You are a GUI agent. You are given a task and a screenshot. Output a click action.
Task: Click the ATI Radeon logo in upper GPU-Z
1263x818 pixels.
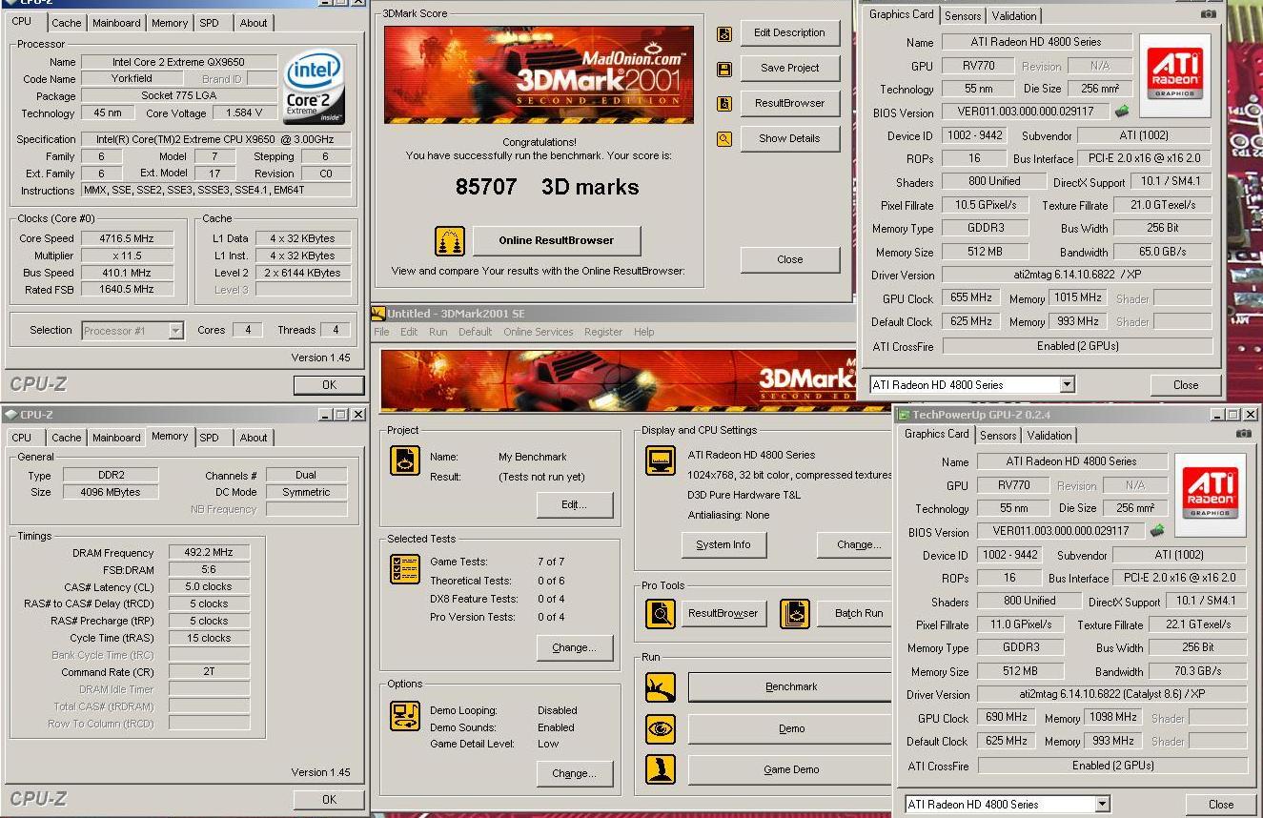click(x=1175, y=76)
